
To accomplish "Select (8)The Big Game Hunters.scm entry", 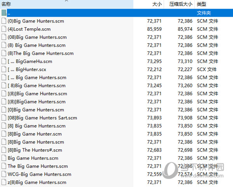I will click(40, 53).
